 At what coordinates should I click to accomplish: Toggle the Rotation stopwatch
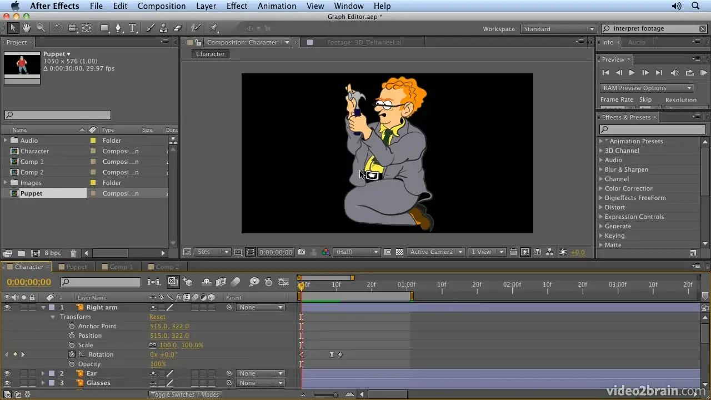72,354
